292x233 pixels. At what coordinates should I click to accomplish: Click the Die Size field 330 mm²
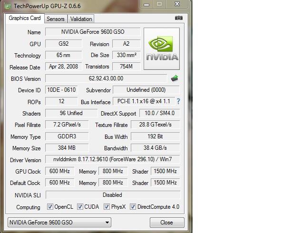coord(126,55)
